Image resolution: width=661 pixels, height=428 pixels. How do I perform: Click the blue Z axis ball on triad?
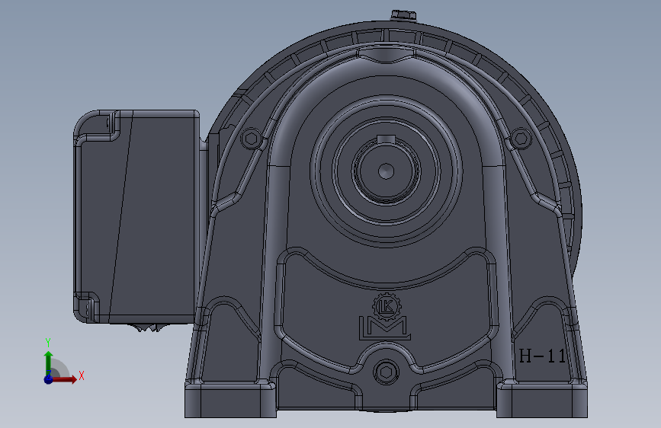(x=49, y=379)
